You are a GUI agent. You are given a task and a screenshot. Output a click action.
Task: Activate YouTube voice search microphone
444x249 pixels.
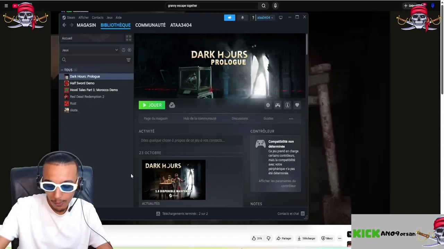pyautogui.click(x=275, y=6)
